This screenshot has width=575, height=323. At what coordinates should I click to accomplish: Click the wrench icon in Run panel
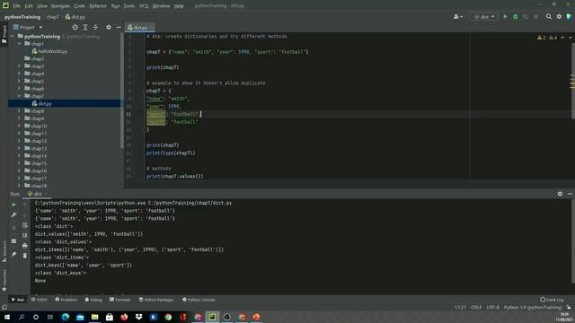click(x=13, y=215)
